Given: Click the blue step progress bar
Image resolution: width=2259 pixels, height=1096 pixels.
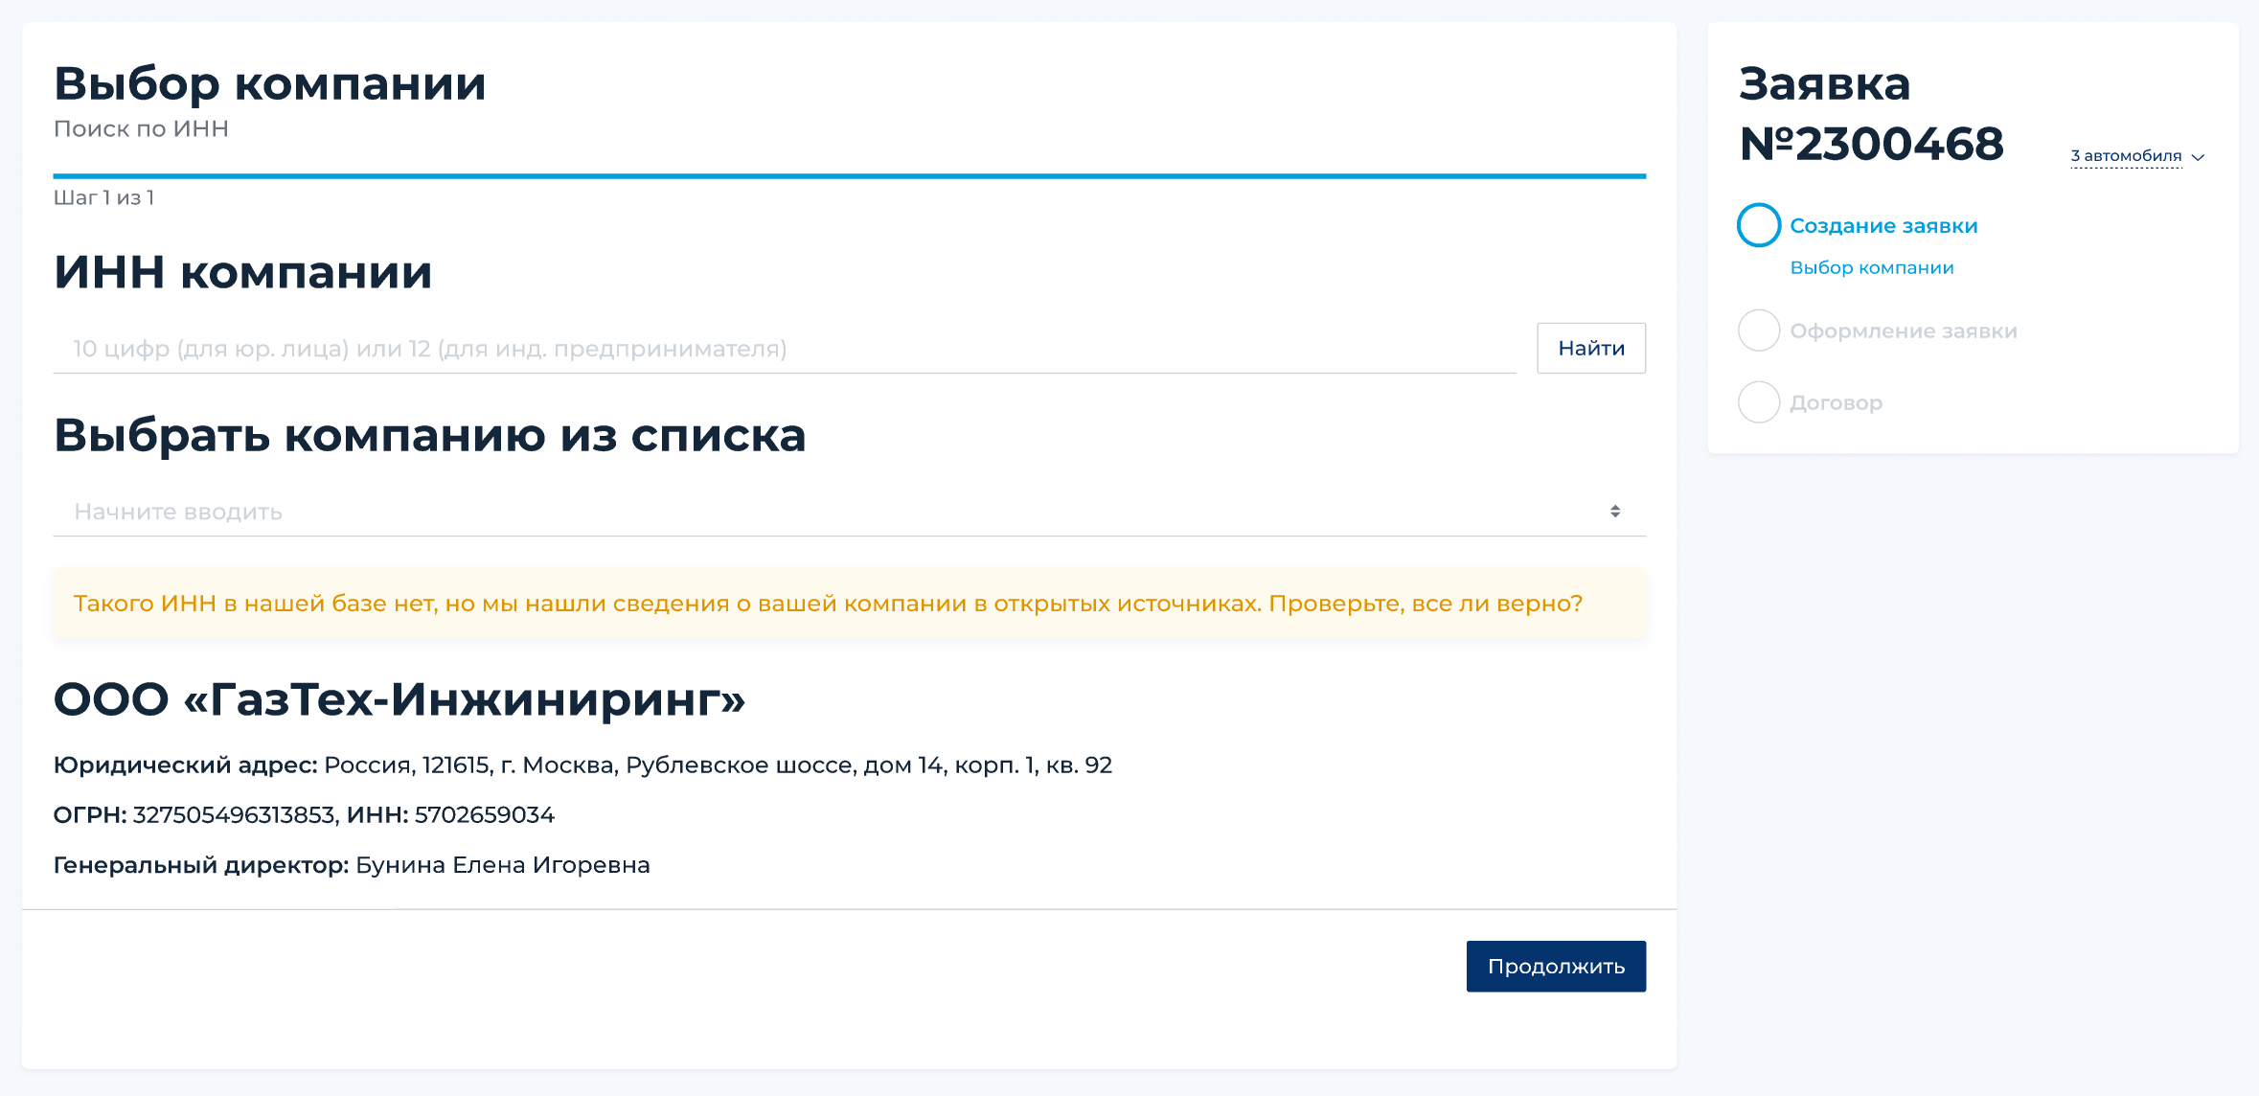Looking at the screenshot, I should [x=849, y=176].
